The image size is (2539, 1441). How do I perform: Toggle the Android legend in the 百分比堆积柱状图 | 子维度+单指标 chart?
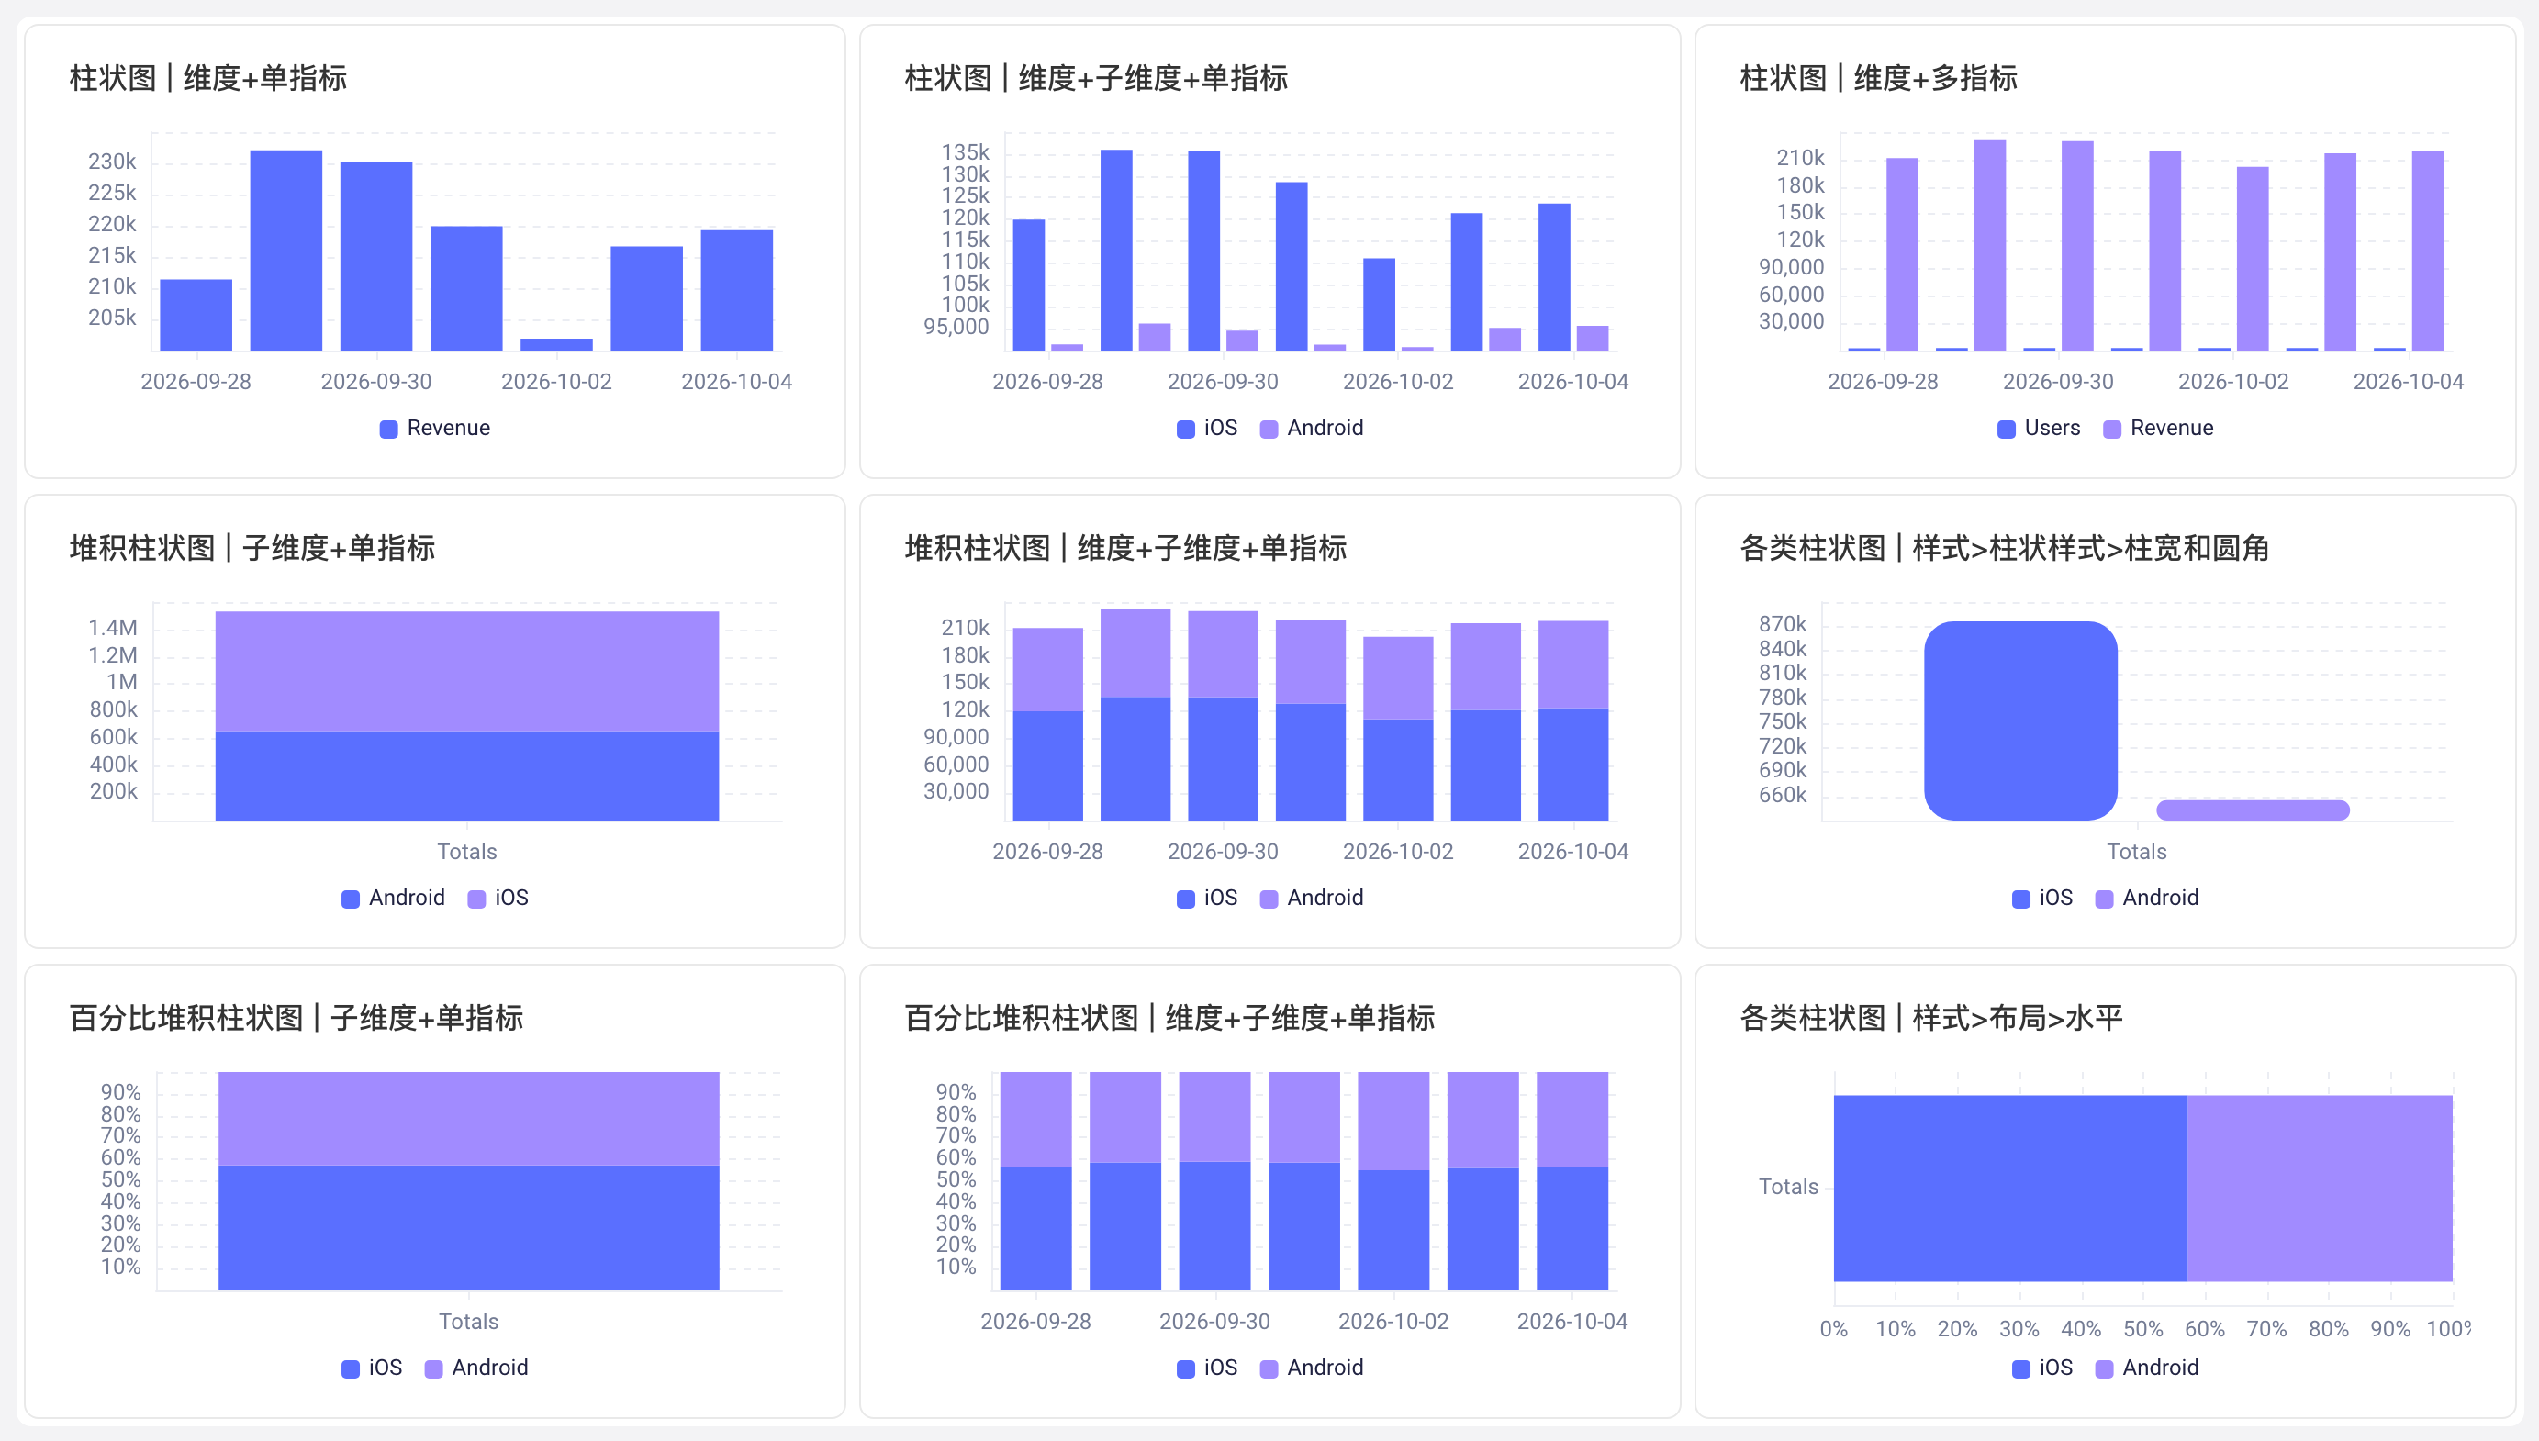coord(477,1368)
